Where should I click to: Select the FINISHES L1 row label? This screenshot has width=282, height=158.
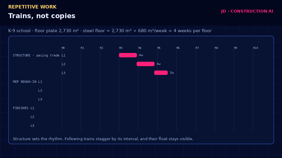(x=23, y=108)
